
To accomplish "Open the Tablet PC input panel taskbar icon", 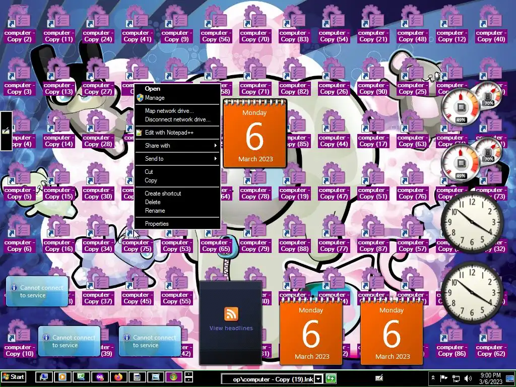I will pos(379,378).
